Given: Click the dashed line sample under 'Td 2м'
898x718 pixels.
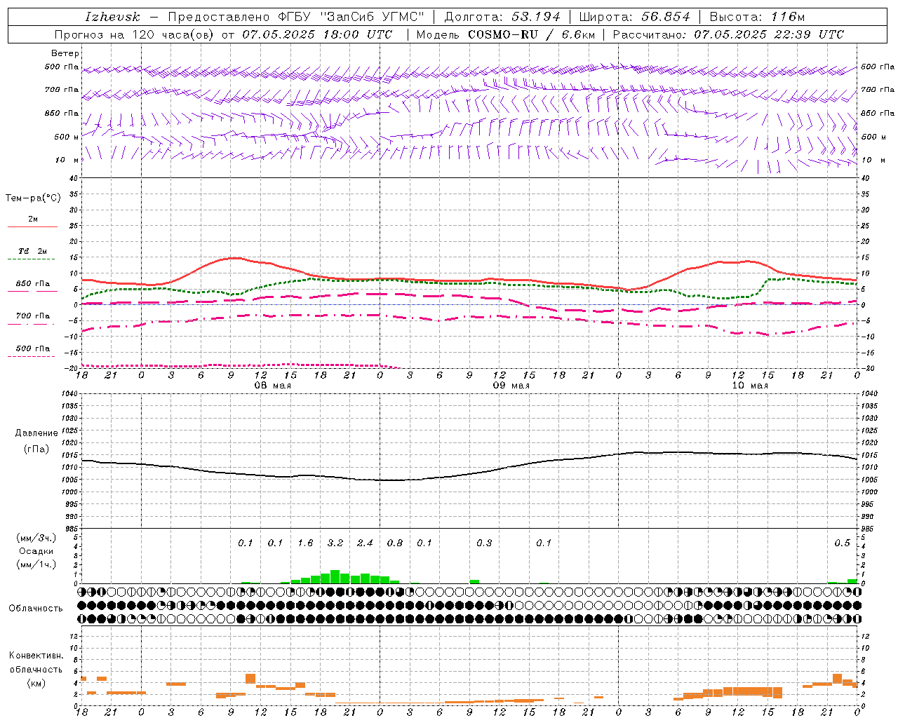Looking at the screenshot, I should (x=32, y=259).
